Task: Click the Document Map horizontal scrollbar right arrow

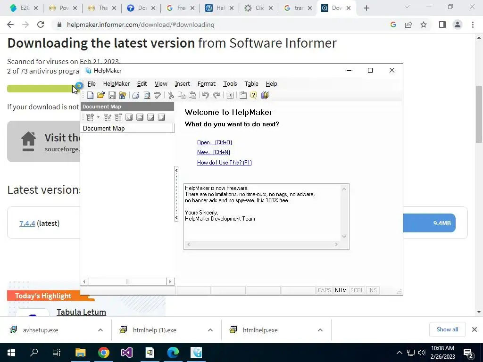Action: [170, 281]
